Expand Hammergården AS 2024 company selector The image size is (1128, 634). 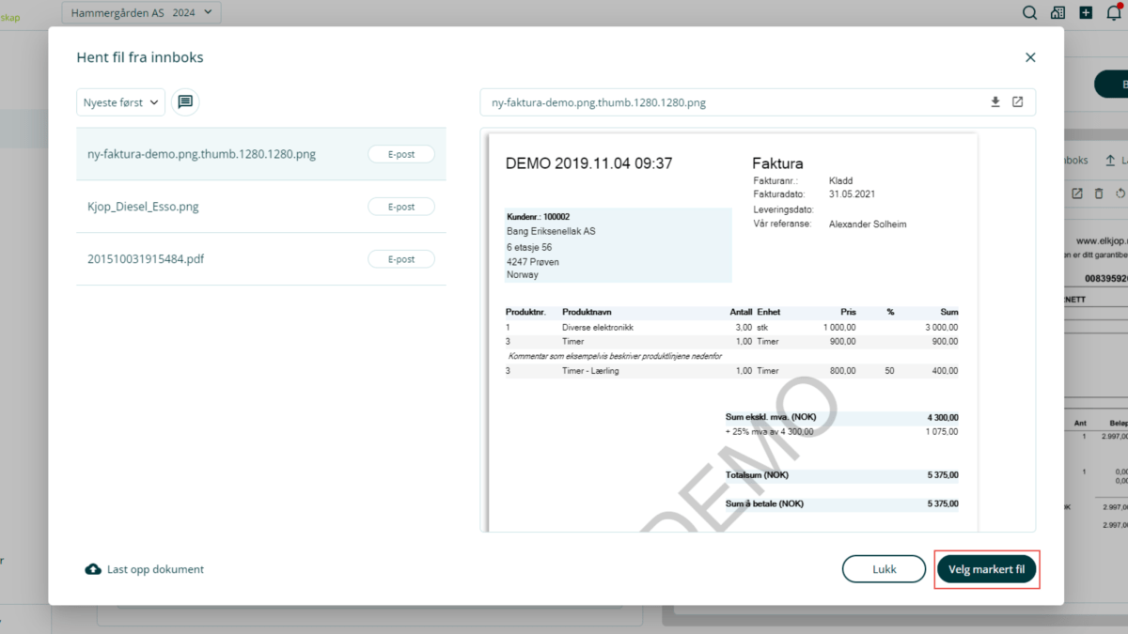[142, 13]
